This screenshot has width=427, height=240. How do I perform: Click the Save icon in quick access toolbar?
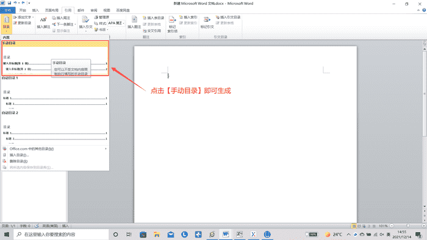pos(10,3)
